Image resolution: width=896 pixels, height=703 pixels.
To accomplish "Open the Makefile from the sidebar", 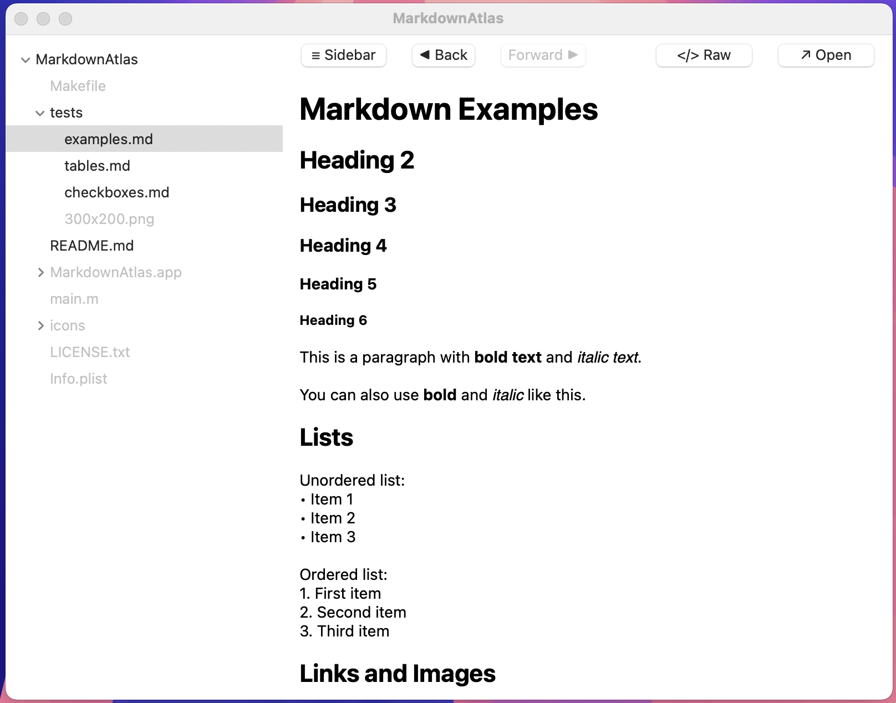I will click(78, 86).
